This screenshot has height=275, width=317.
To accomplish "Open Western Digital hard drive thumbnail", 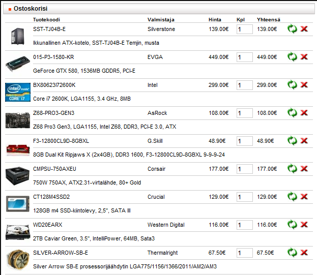I will 18,232.
